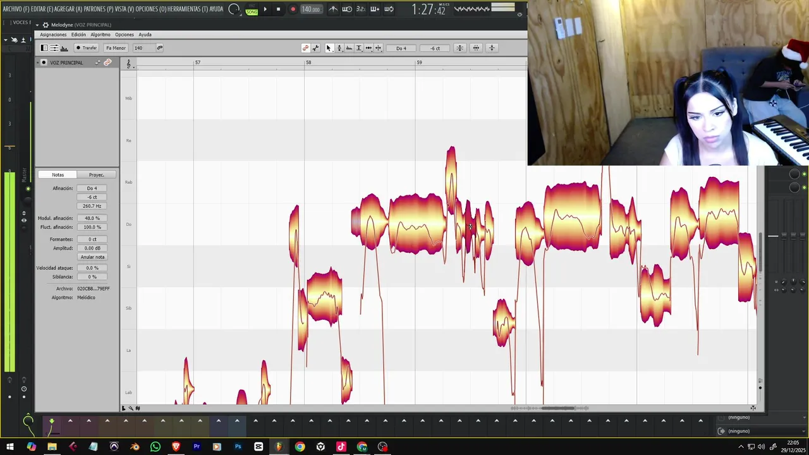Click the Leveling macro icon
The image size is (809, 455).
[x=492, y=48]
